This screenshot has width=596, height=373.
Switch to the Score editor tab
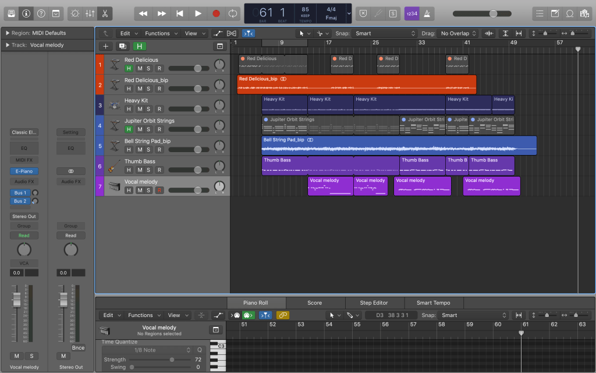(x=314, y=302)
